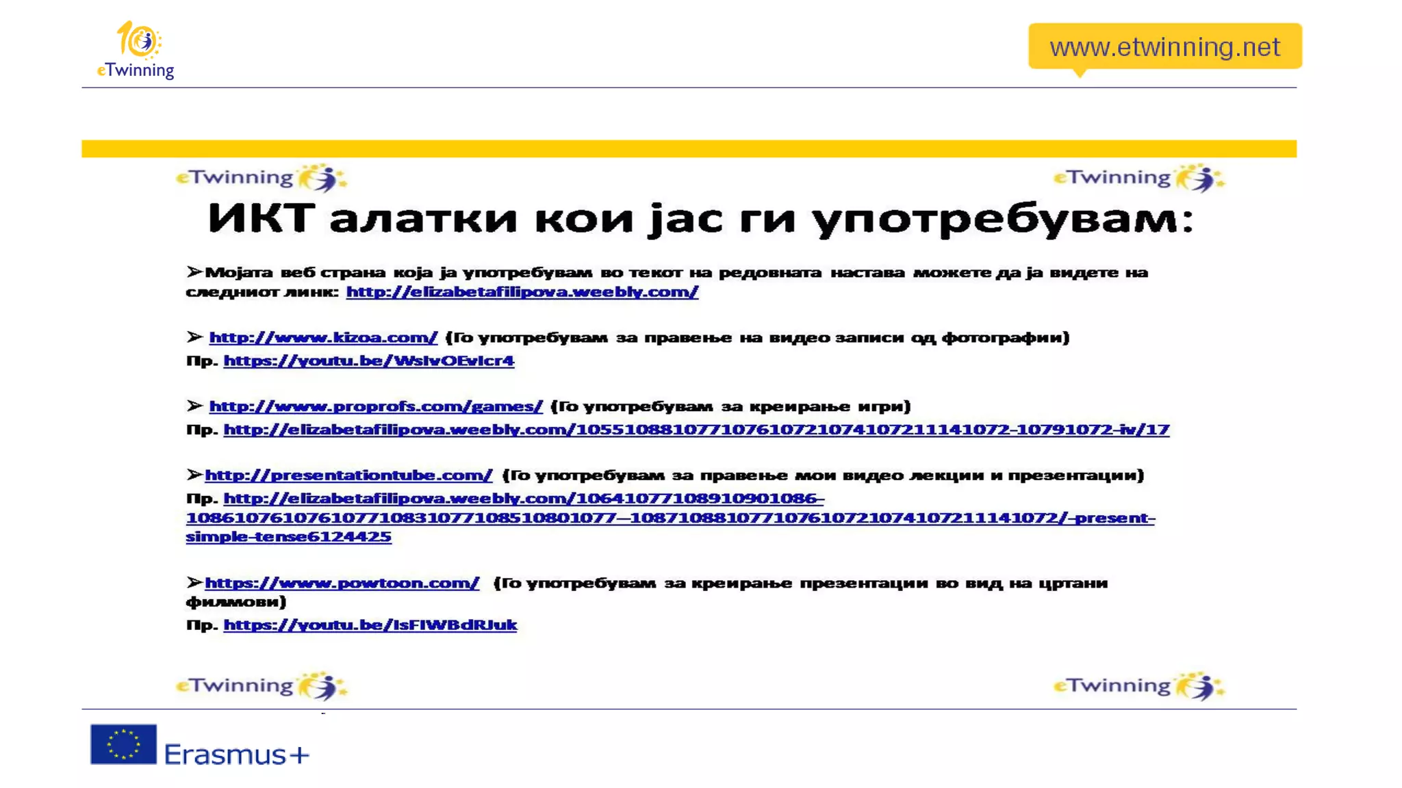Click eTwinning logo below right of yellow bar
This screenshot has width=1402, height=788.
(1138, 179)
